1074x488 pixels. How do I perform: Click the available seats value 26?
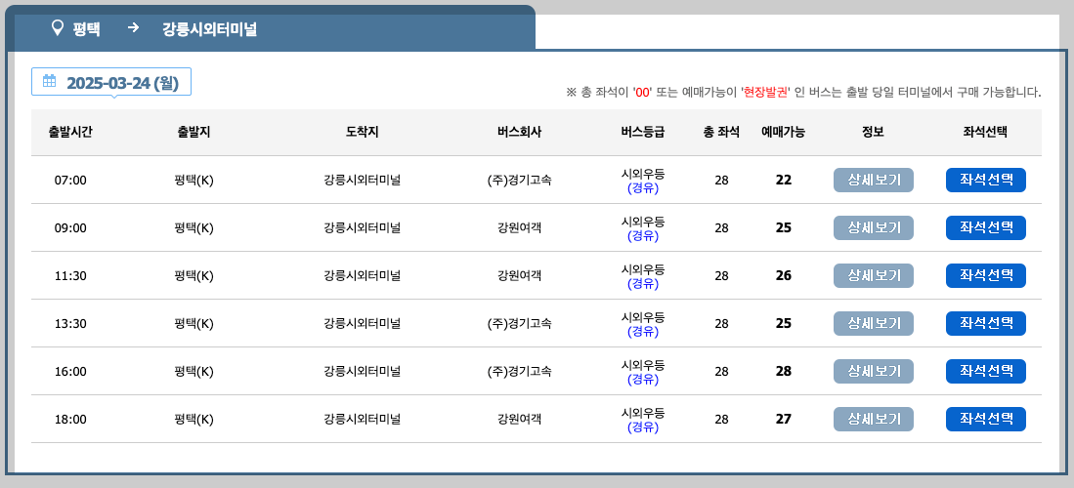point(784,276)
